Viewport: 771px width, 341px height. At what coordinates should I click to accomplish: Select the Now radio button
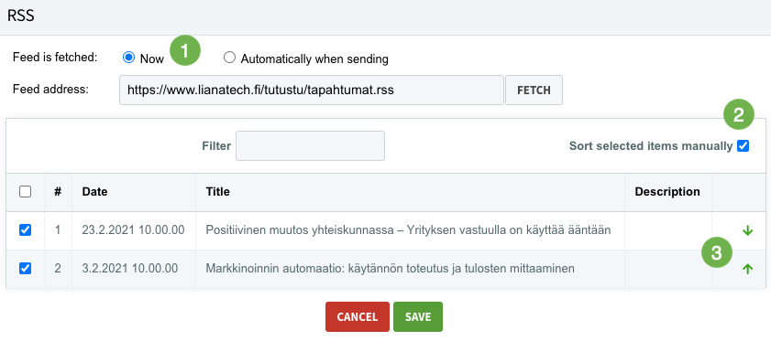click(128, 58)
